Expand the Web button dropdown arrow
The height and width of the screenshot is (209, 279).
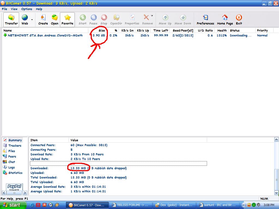click(x=32, y=20)
